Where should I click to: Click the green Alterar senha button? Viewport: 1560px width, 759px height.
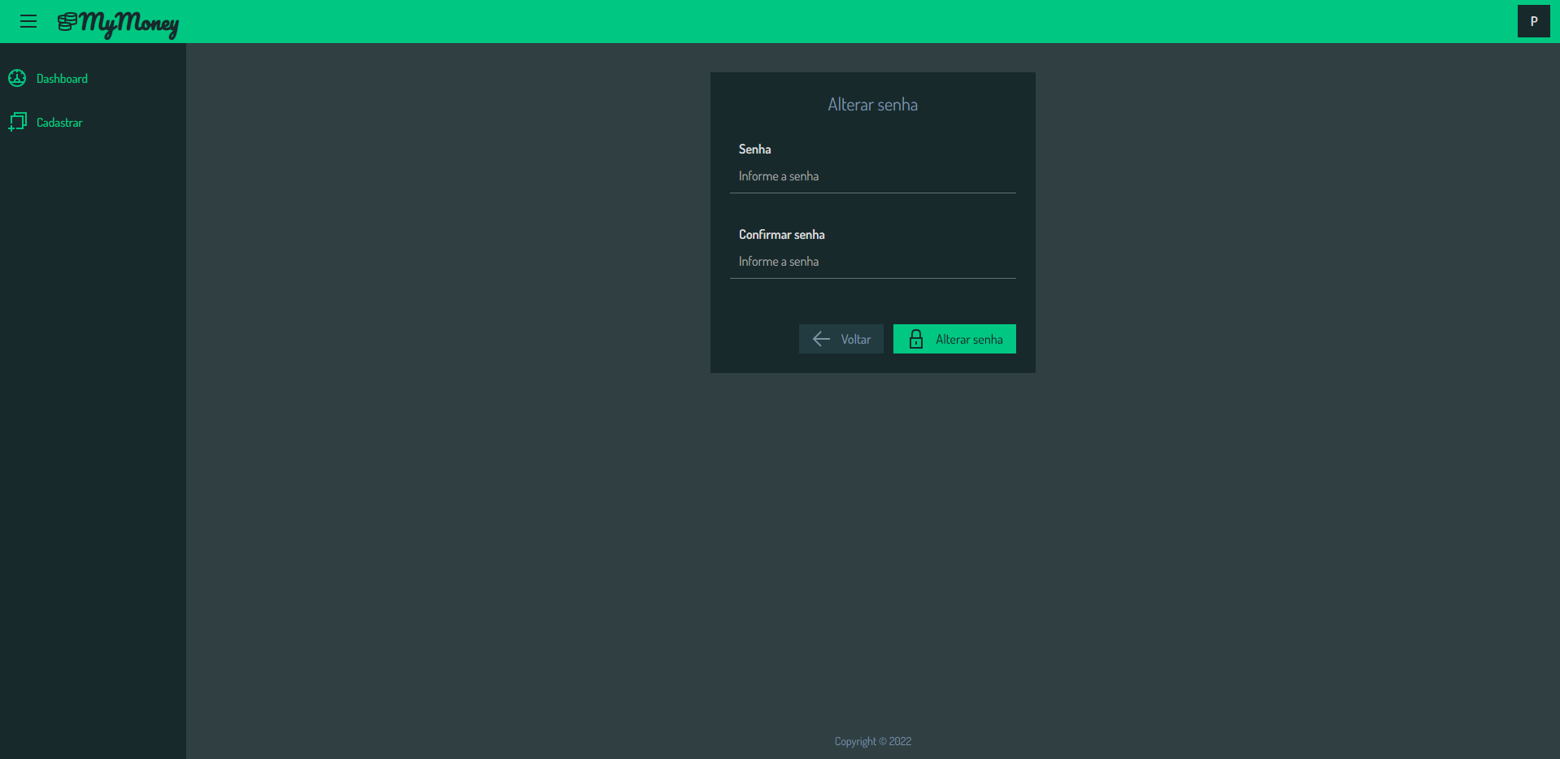pyautogui.click(x=954, y=339)
